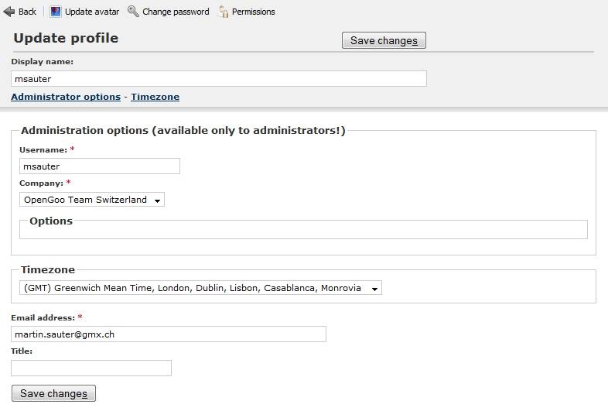The width and height of the screenshot is (608, 418).
Task: Expand the Company dropdown
Action: [92, 200]
